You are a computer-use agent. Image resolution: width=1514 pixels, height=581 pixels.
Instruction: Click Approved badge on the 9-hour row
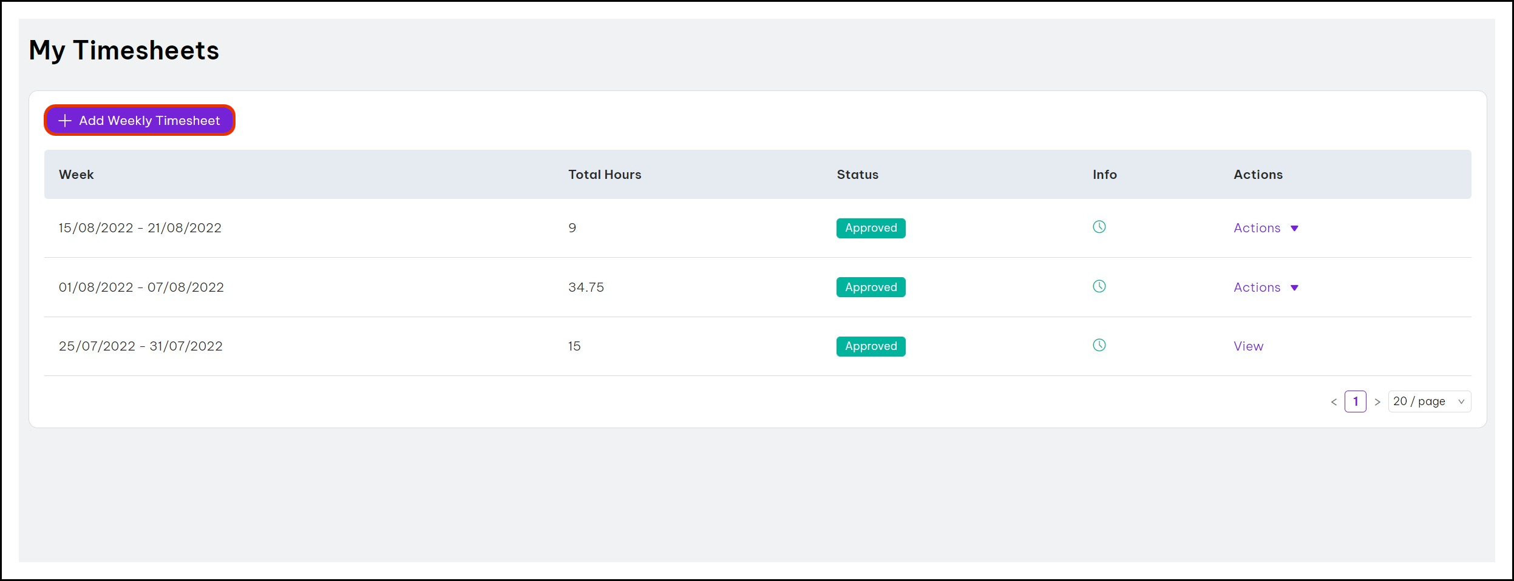tap(871, 228)
